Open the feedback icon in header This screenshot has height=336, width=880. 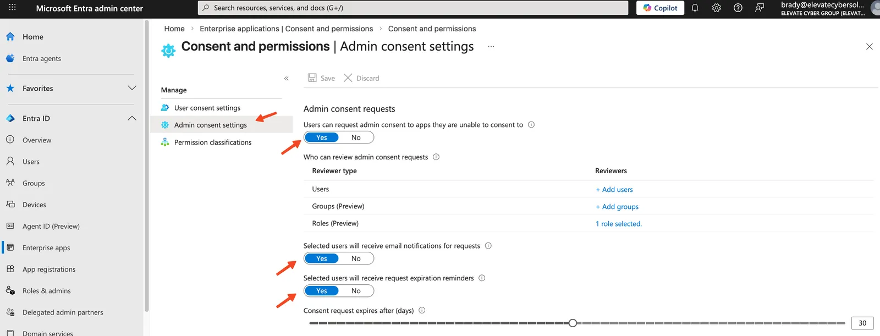(760, 8)
